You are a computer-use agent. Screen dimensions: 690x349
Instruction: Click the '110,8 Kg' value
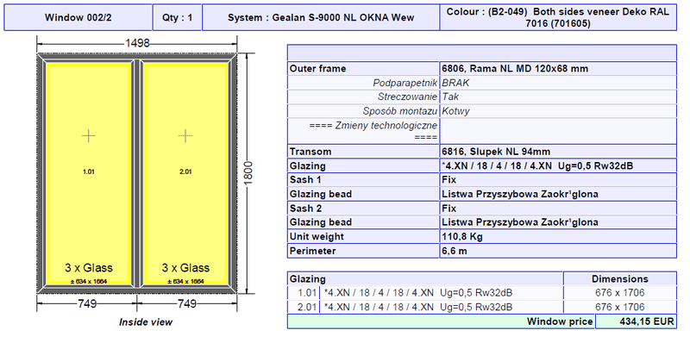[x=462, y=236]
